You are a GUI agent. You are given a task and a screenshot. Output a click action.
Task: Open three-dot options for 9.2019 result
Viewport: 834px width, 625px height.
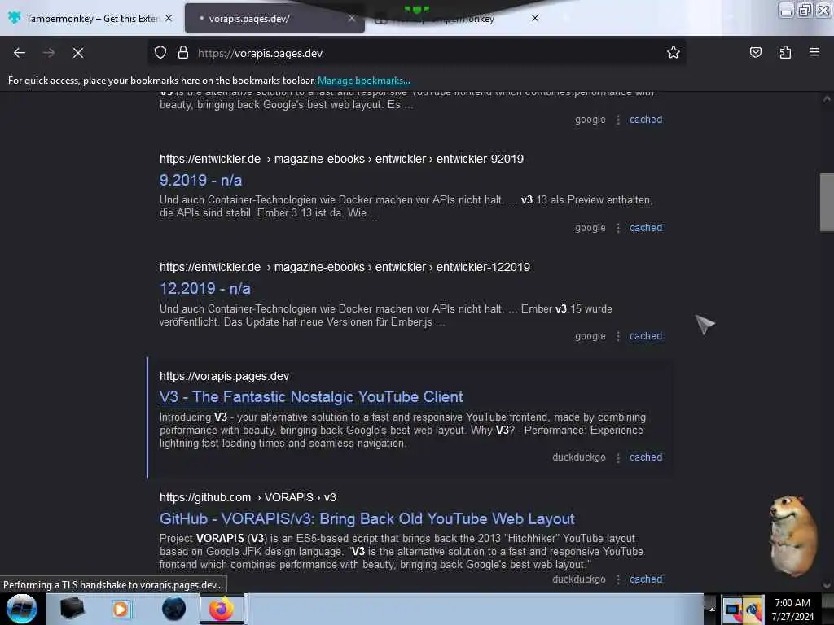point(617,229)
